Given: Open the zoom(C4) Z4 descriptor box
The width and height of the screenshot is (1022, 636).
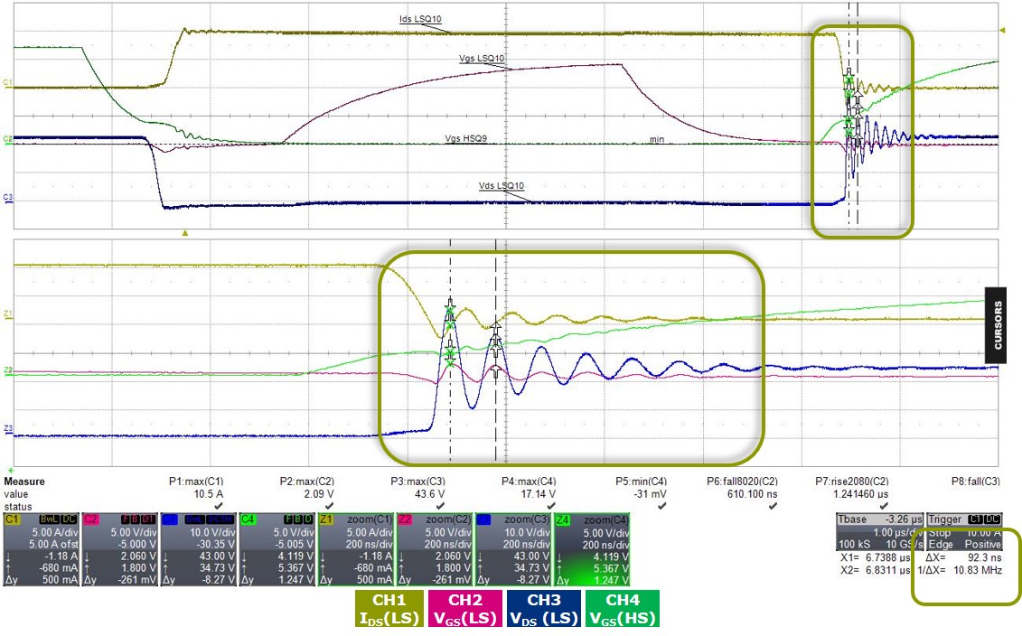Looking at the screenshot, I should (x=594, y=549).
